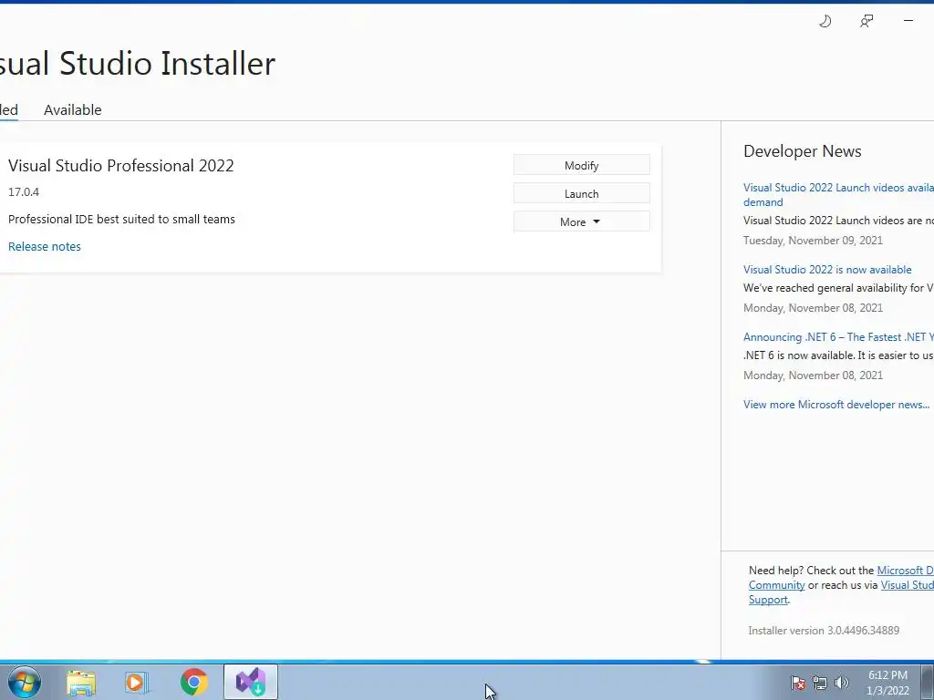The height and width of the screenshot is (700, 934).
Task: Open 'Visual Studio 2022 is now available' link
Action: click(x=827, y=270)
